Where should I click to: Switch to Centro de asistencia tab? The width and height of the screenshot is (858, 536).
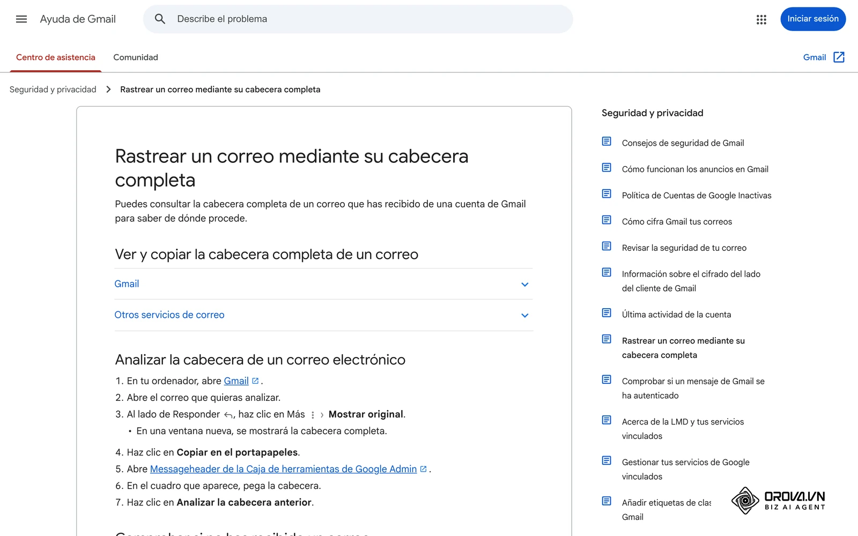(x=56, y=57)
